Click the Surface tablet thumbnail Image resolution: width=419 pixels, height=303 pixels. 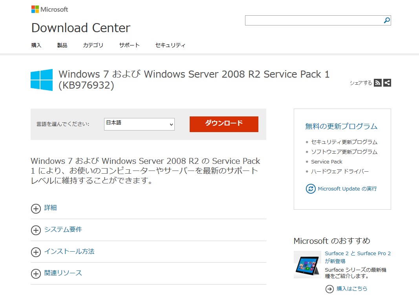click(x=307, y=265)
